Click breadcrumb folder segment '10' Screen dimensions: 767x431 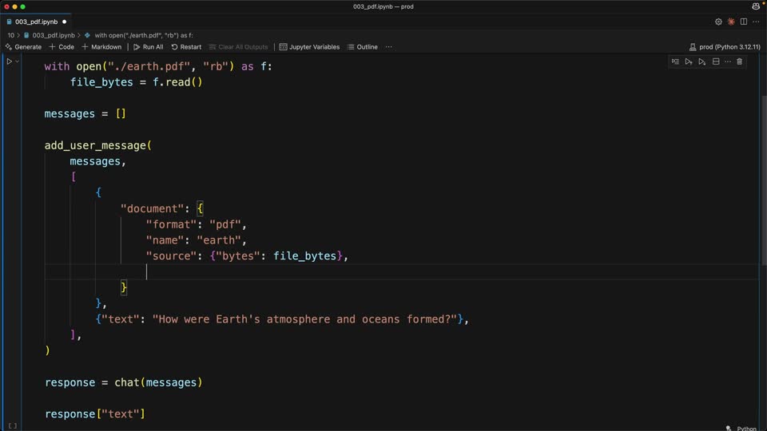(x=10, y=35)
